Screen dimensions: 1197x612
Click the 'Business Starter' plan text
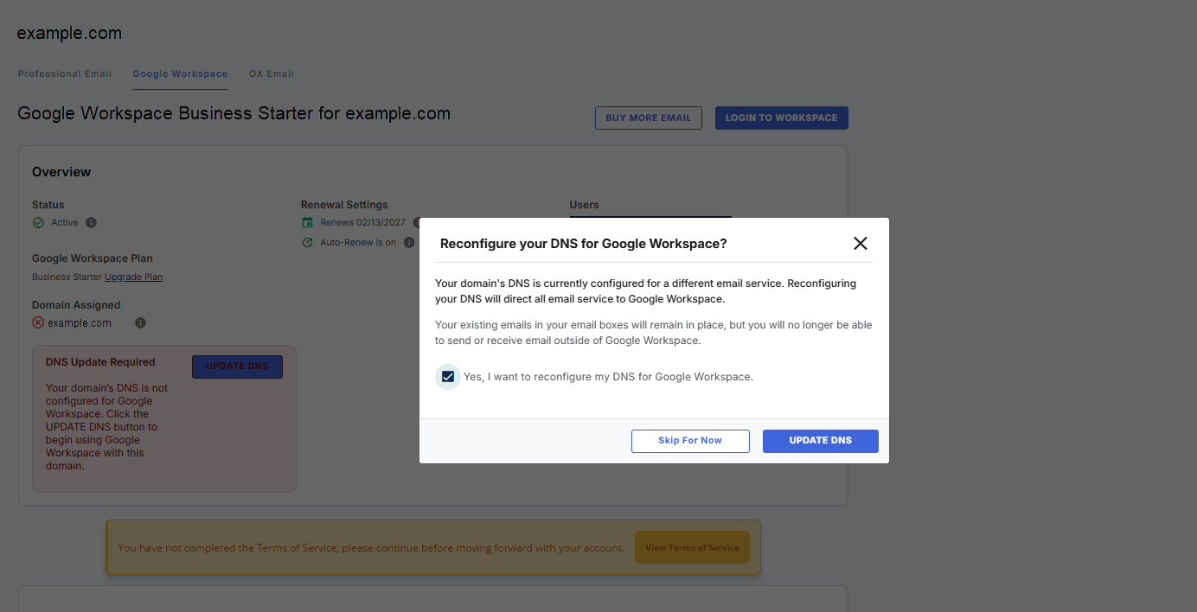pyautogui.click(x=67, y=277)
